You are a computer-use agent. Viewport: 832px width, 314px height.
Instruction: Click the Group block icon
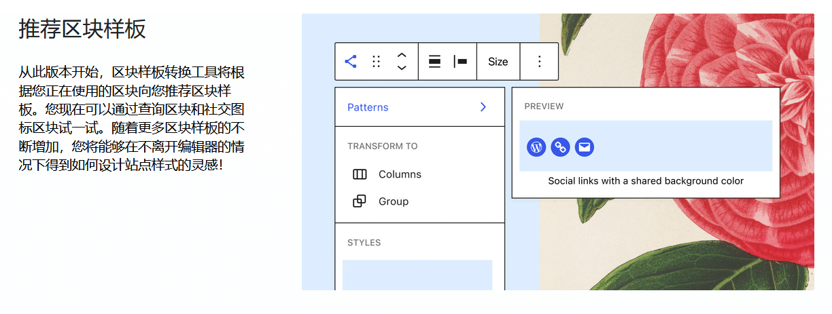(x=360, y=201)
